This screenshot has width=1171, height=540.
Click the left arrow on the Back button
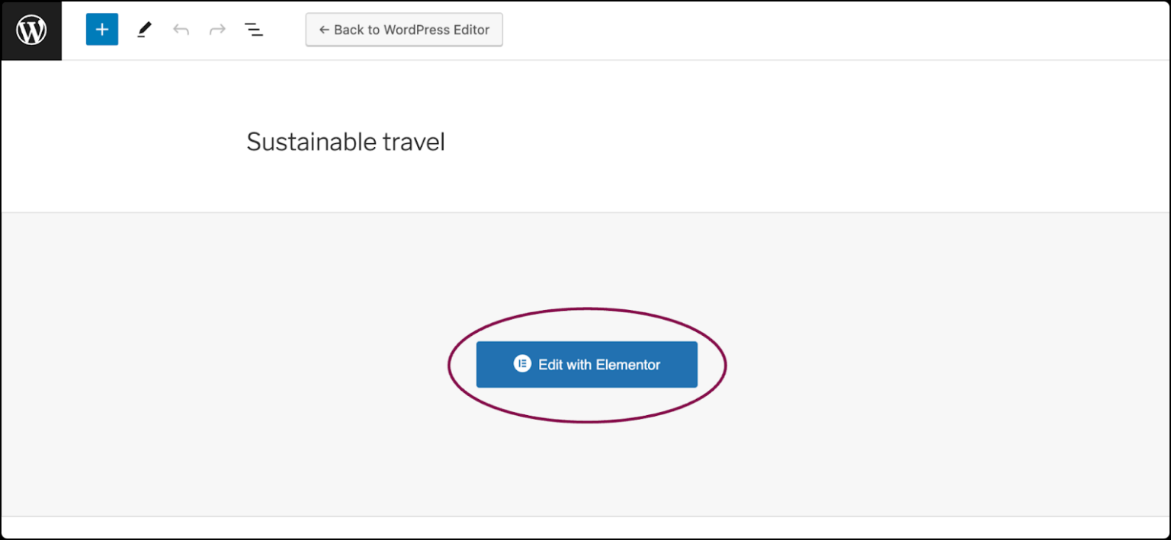click(x=324, y=30)
